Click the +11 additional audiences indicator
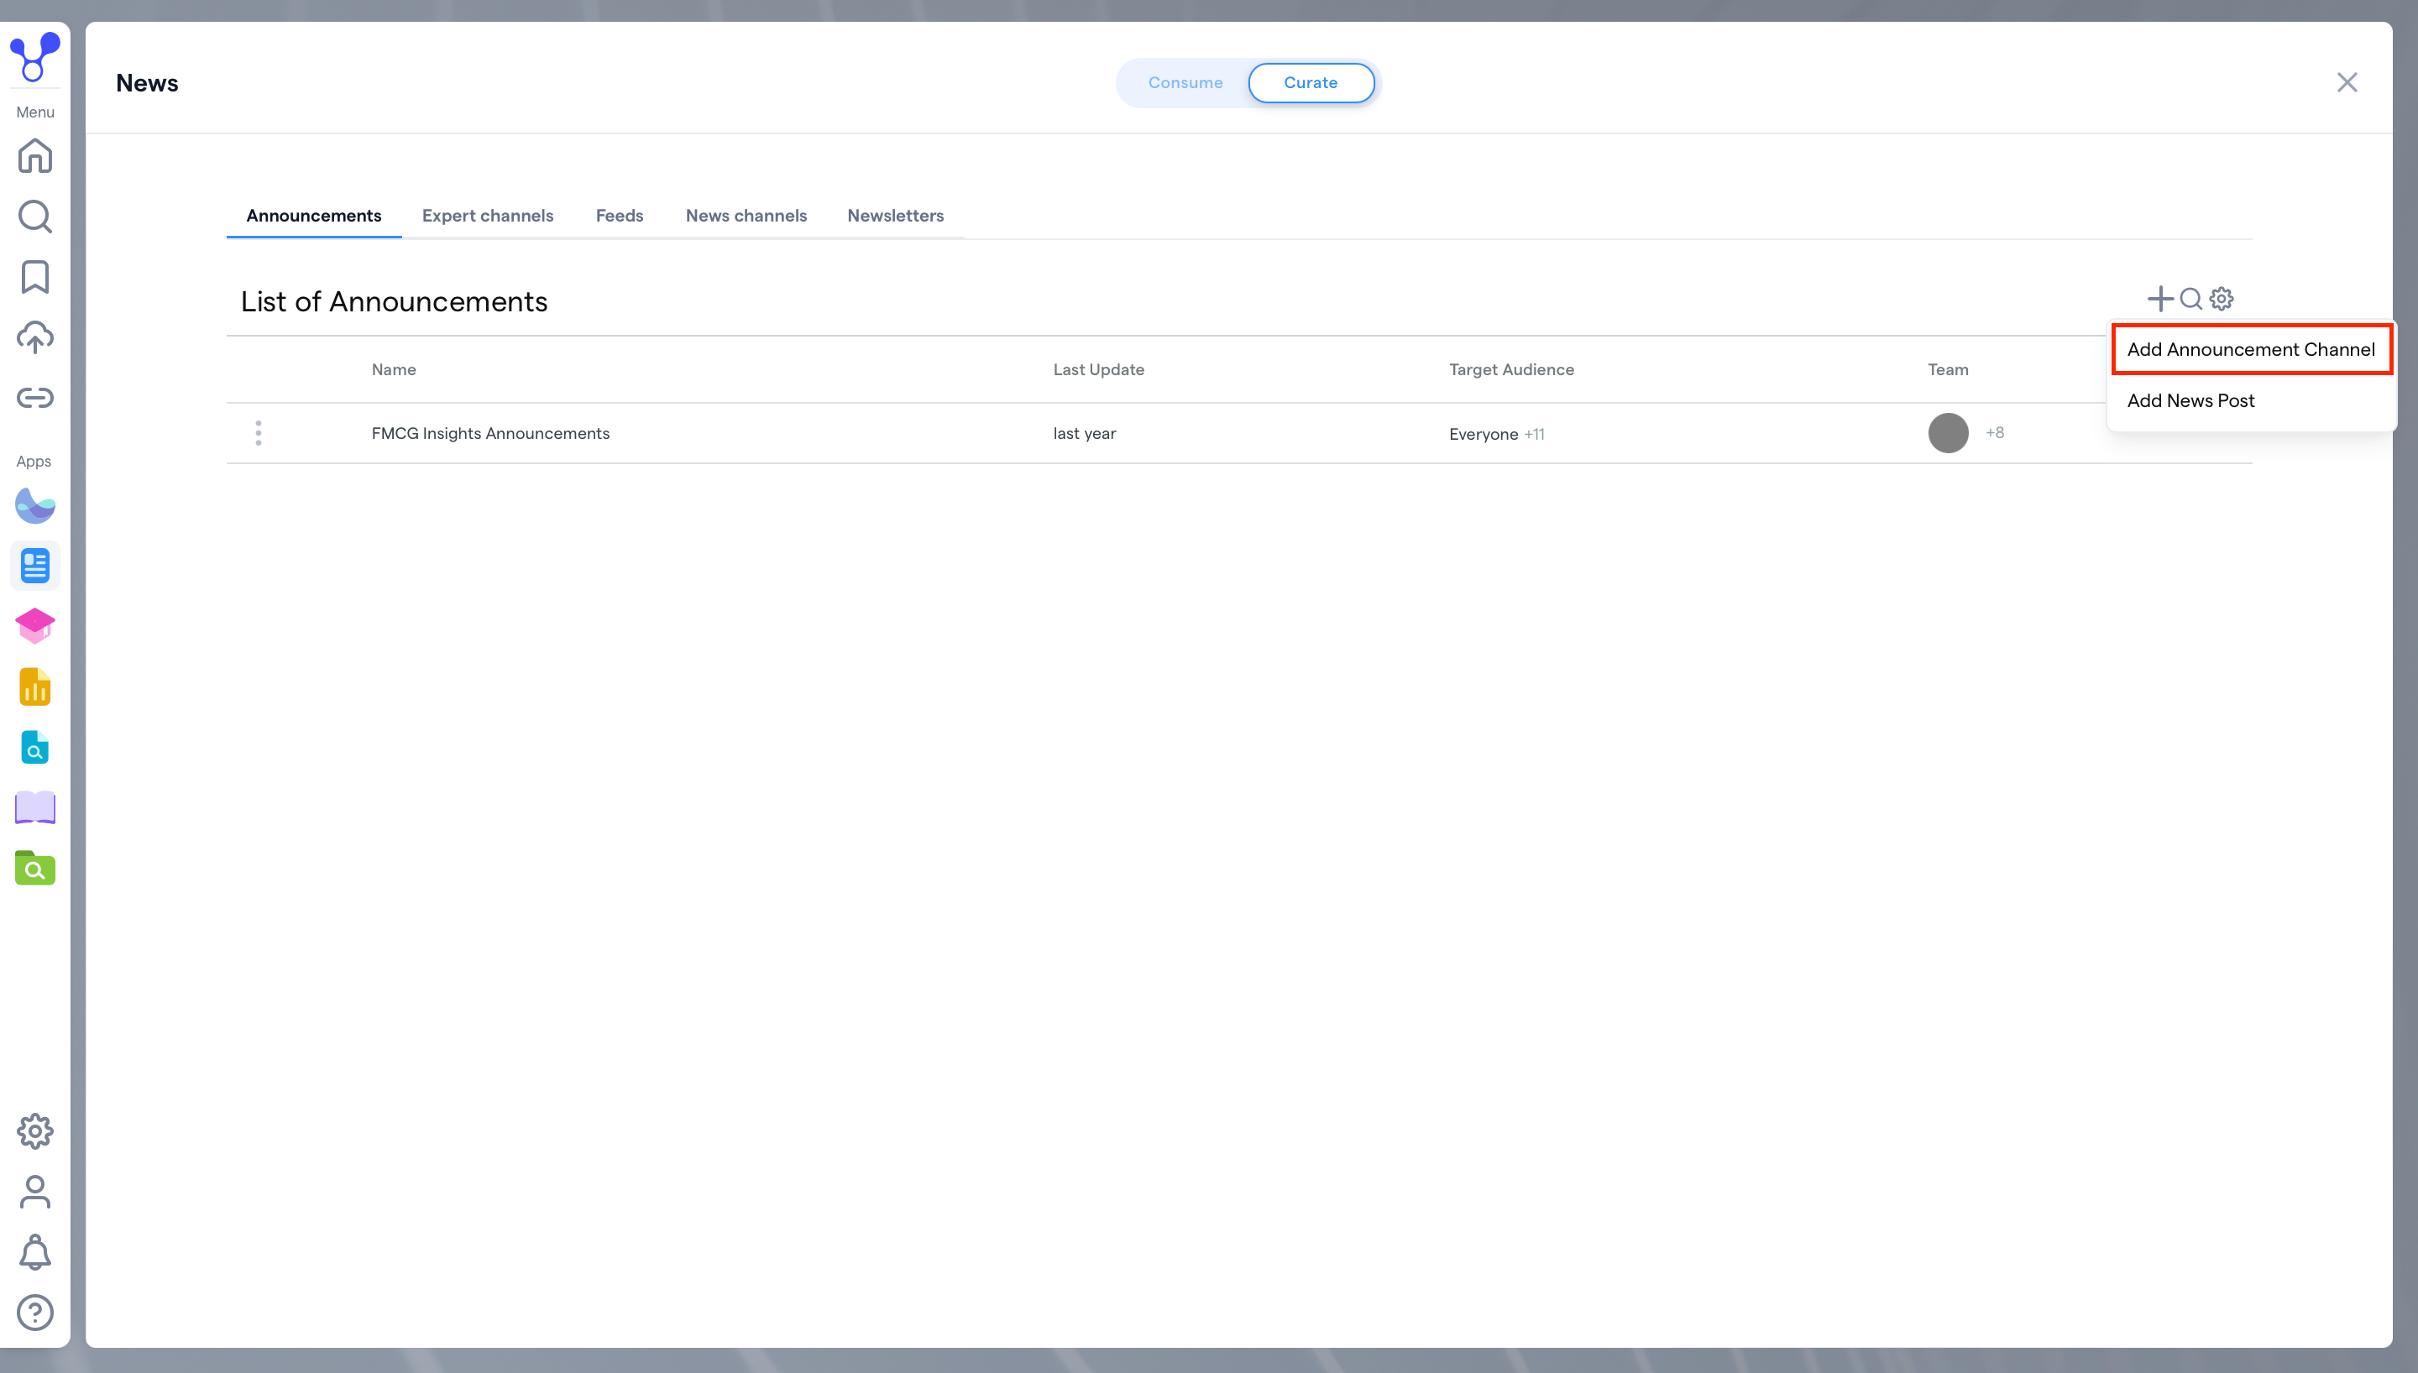Image resolution: width=2418 pixels, height=1373 pixels. 1535,435
